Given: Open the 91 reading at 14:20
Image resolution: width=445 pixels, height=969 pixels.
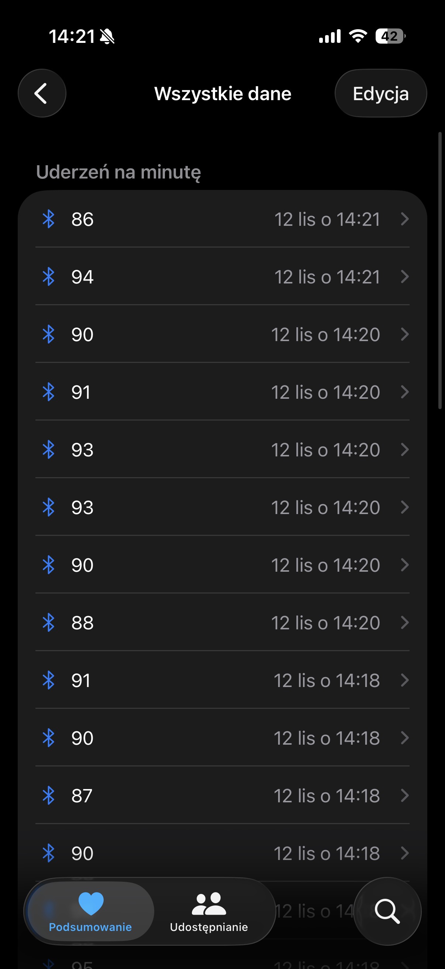Looking at the screenshot, I should [222, 392].
